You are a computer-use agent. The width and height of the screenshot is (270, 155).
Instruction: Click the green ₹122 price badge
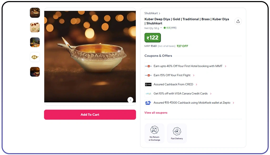point(153,38)
